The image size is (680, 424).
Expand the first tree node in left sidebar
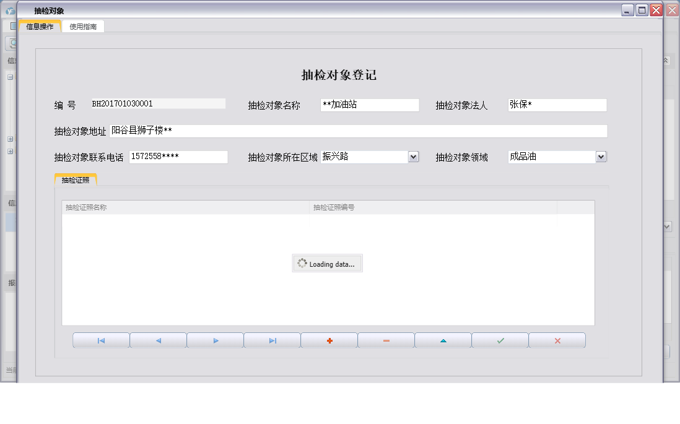click(9, 139)
